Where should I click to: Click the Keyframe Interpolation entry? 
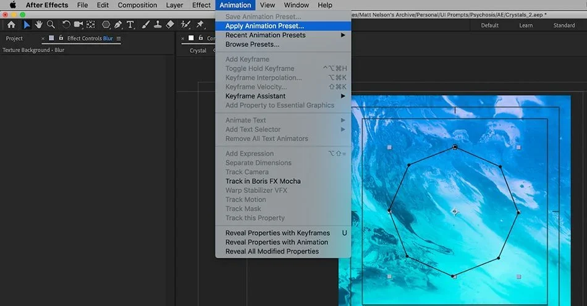click(x=283, y=77)
